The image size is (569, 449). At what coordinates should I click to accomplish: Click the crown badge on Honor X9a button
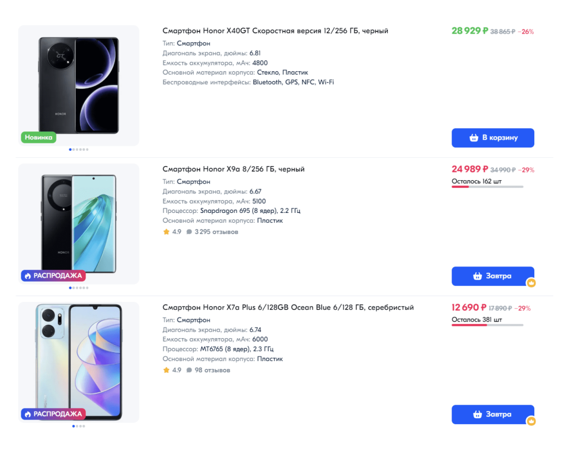[531, 283]
